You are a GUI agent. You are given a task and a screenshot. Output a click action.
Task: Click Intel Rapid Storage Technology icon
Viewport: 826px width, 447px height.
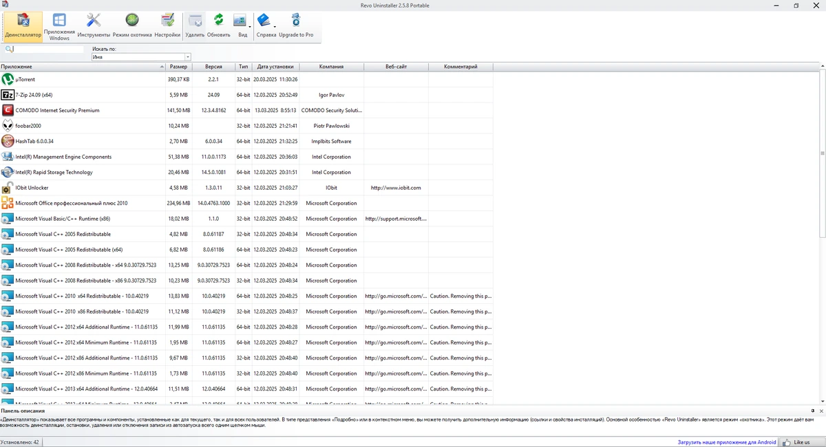pos(8,173)
